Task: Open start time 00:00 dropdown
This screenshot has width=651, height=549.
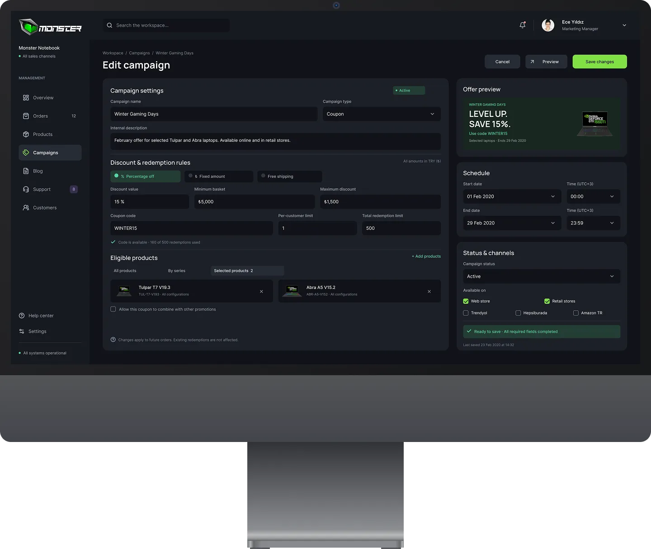Action: (x=594, y=196)
